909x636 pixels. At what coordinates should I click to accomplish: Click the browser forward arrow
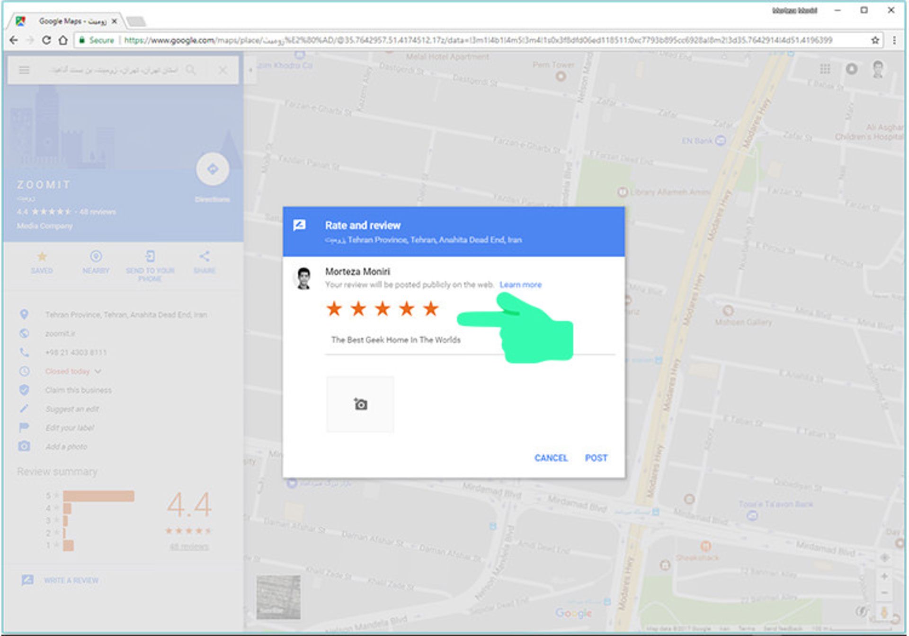(30, 40)
